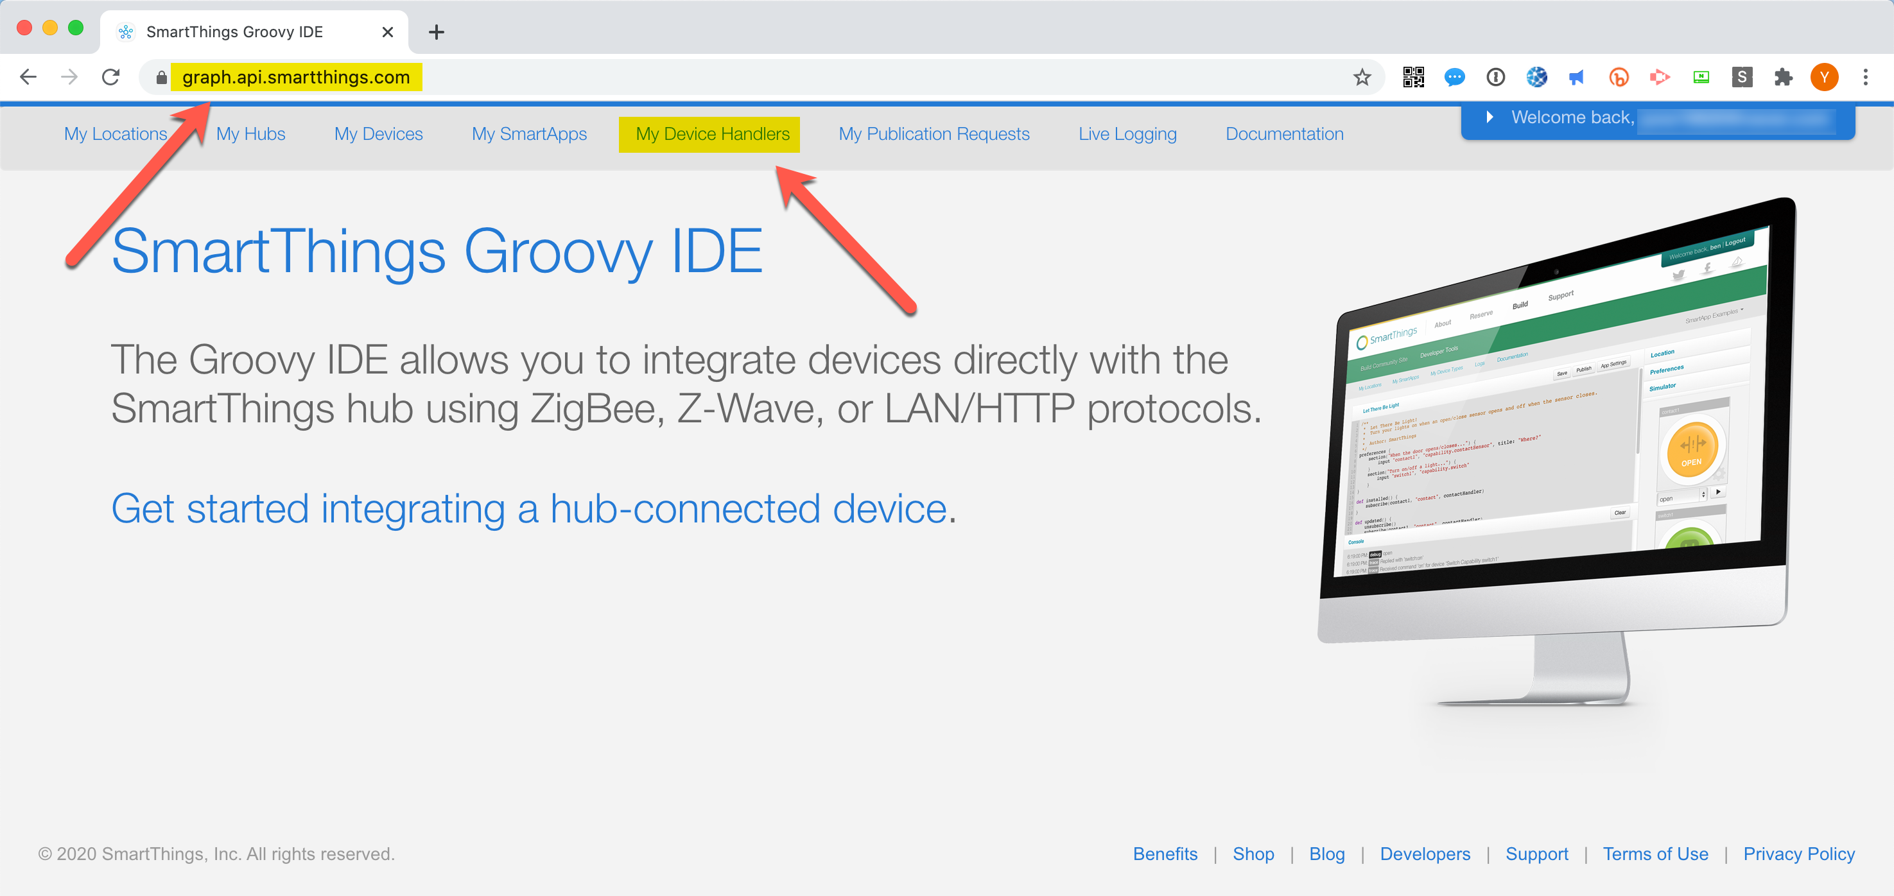
Task: Open the Blog footer link
Action: (x=1326, y=854)
